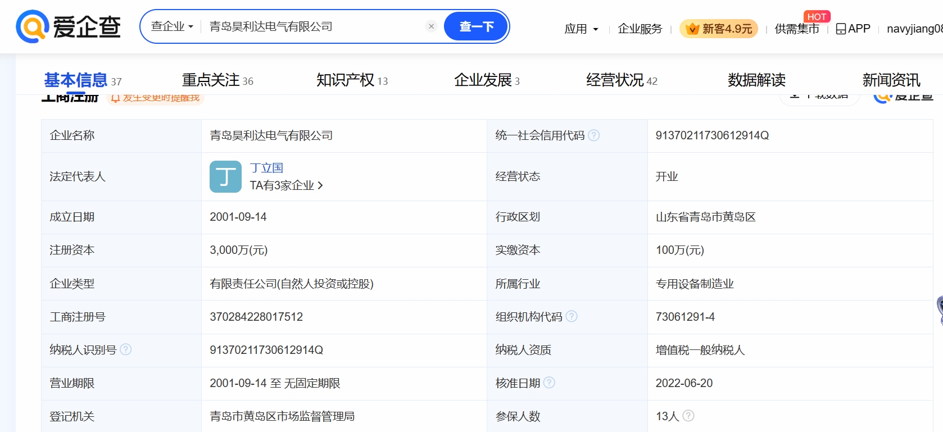
Task: Expand the 应用 dropdown menu
Action: 581,29
